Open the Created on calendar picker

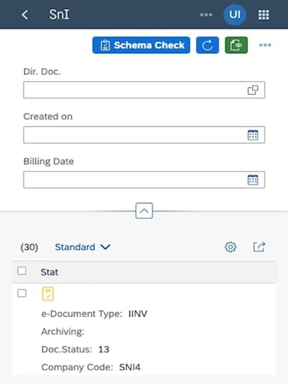point(253,135)
